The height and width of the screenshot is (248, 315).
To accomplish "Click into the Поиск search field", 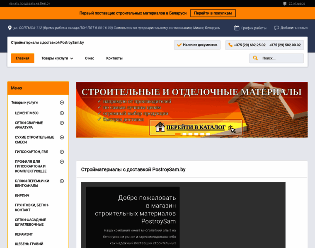I will pos(276,58).
